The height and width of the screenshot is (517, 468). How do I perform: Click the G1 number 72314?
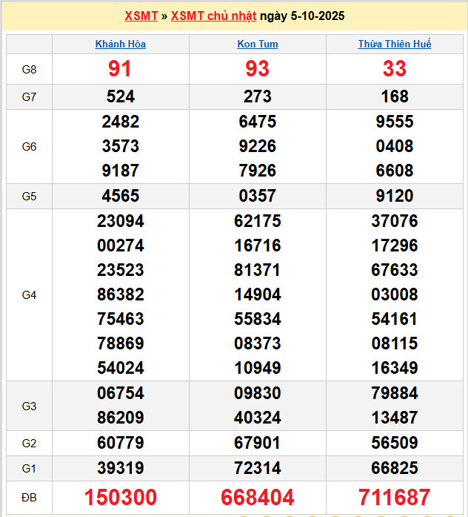click(x=258, y=468)
